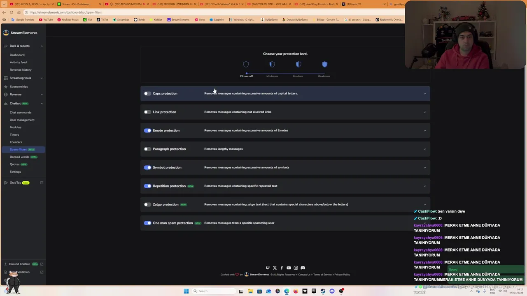The image size is (527, 296).
Task: Disable the Emote protection toggle
Action: pyautogui.click(x=147, y=130)
